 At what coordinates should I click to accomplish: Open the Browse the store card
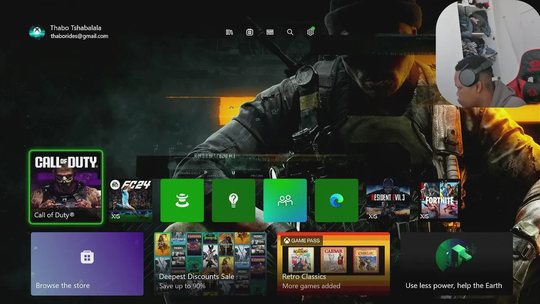point(87,264)
